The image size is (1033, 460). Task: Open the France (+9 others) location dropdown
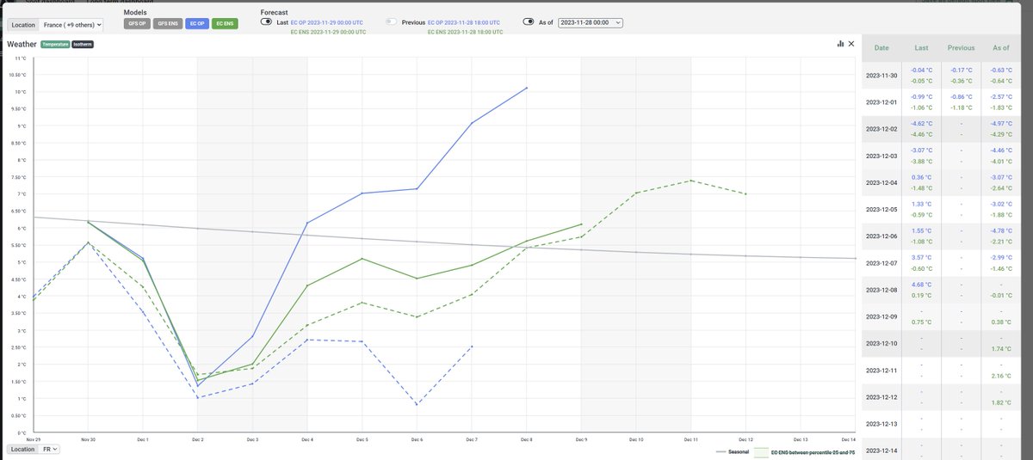(71, 25)
